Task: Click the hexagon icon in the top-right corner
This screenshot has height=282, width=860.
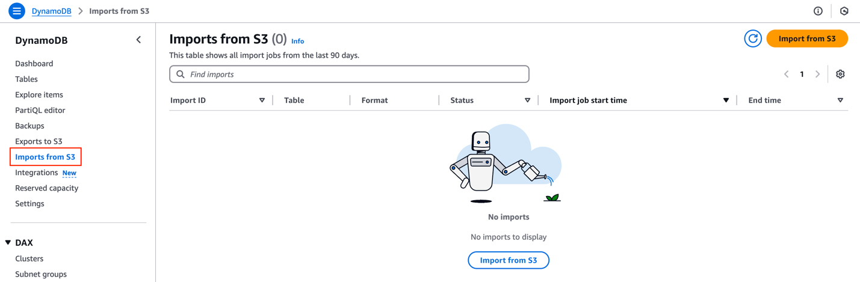Action: pos(844,11)
